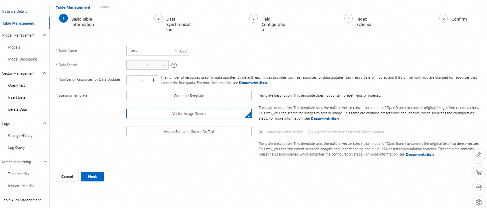The width and height of the screenshot is (487, 208).
Task: Click the edit pencil floating icon
Action: [479, 155]
